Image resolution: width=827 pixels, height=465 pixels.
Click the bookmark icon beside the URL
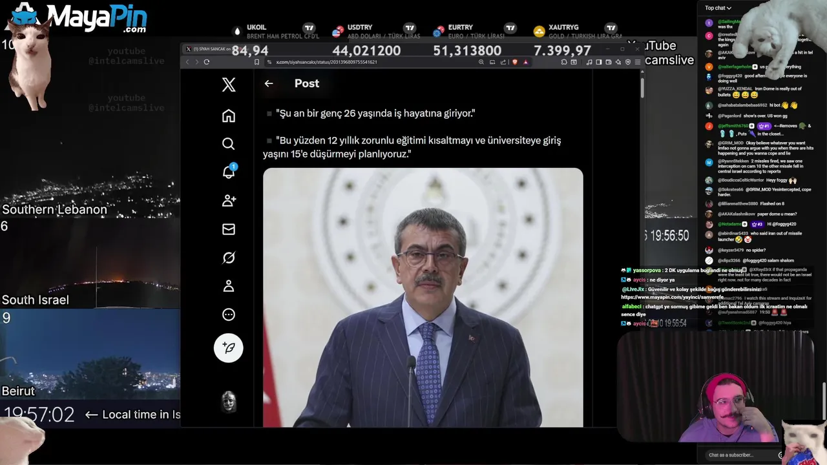click(256, 62)
